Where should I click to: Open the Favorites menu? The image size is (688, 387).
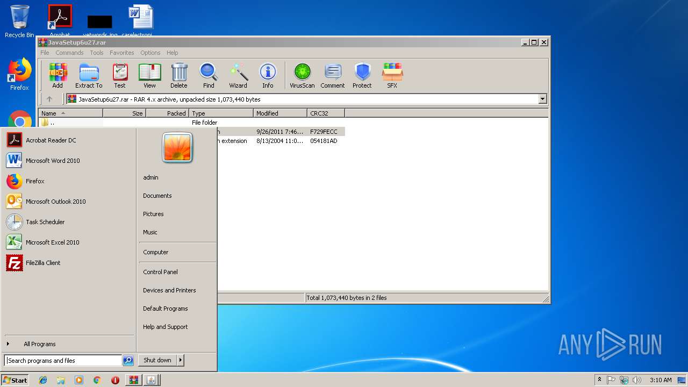[x=122, y=53]
